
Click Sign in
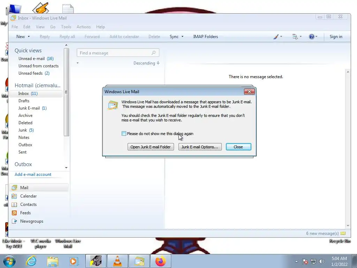click(x=336, y=36)
